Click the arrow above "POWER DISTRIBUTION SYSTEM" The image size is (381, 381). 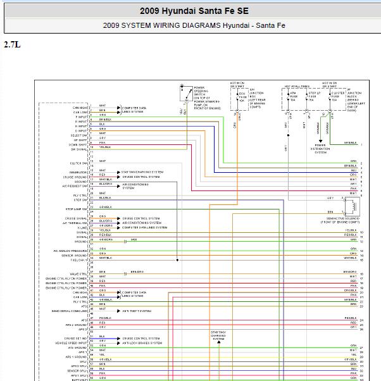click(320, 141)
